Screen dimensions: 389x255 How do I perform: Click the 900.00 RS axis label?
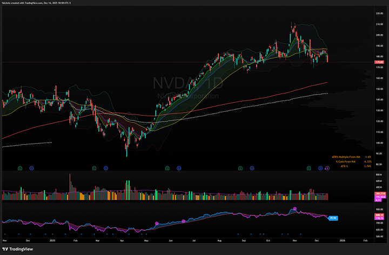tap(379, 210)
